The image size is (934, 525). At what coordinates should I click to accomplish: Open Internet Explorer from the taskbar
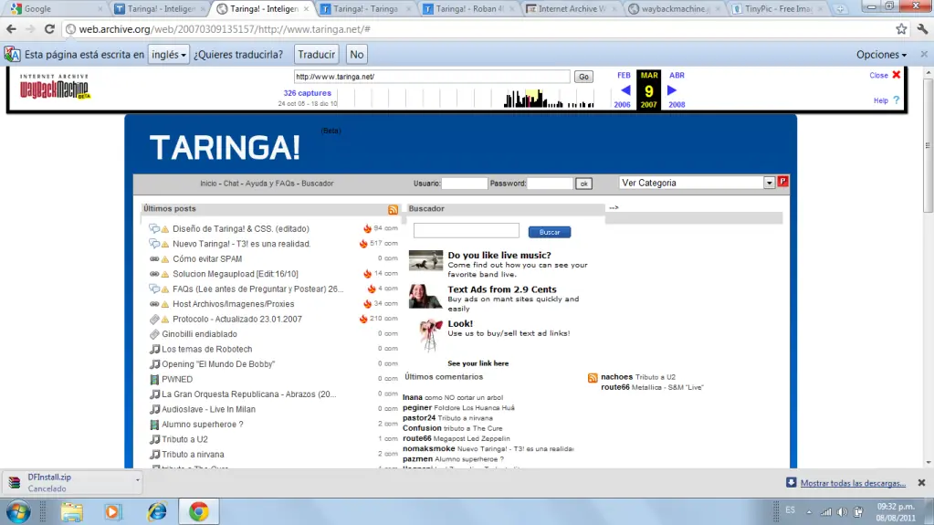(x=157, y=512)
